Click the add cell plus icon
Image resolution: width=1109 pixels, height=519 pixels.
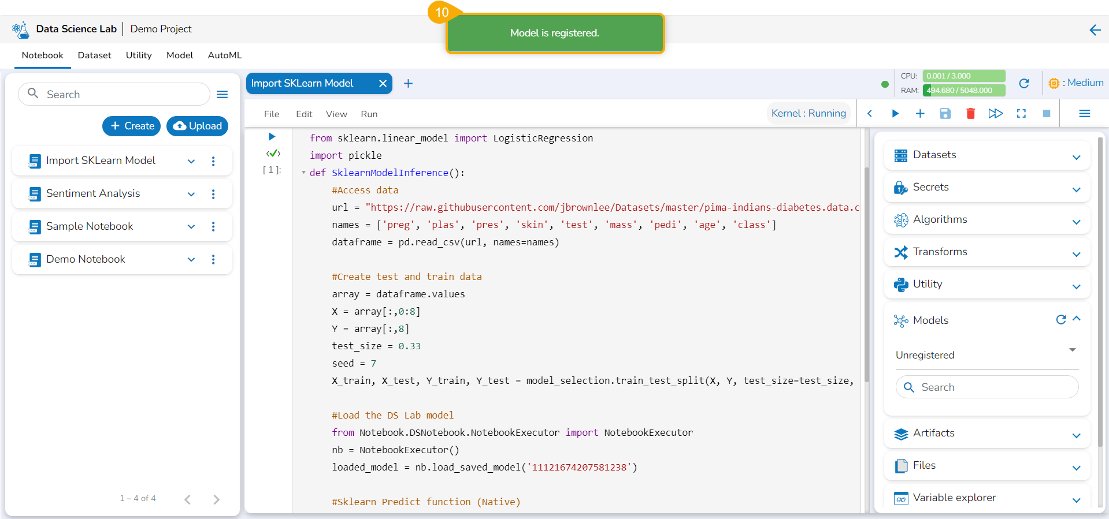click(920, 114)
